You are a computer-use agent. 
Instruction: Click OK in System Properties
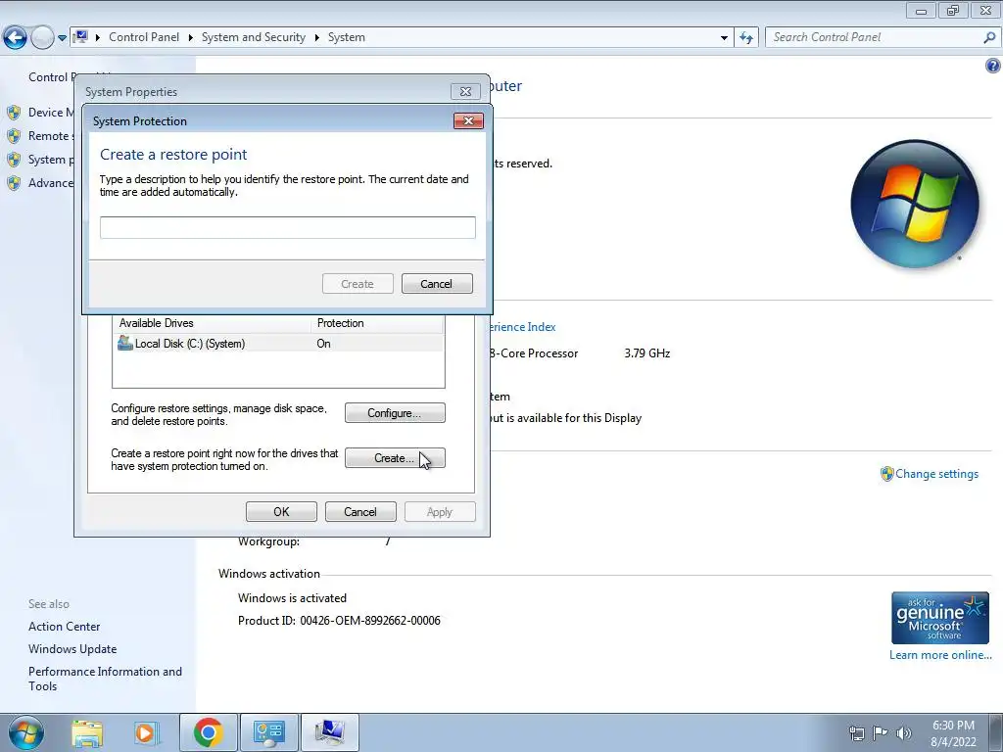click(281, 511)
